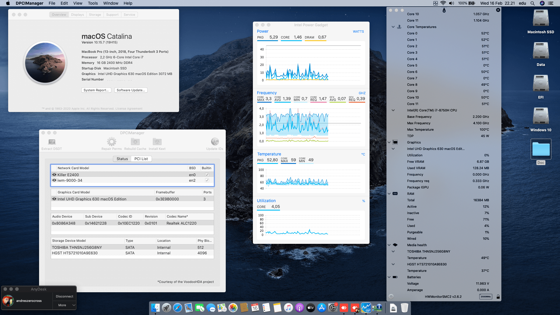The image size is (560, 315).
Task: Toggle Builtin checkbox for Killer E2400
Action: [207, 175]
